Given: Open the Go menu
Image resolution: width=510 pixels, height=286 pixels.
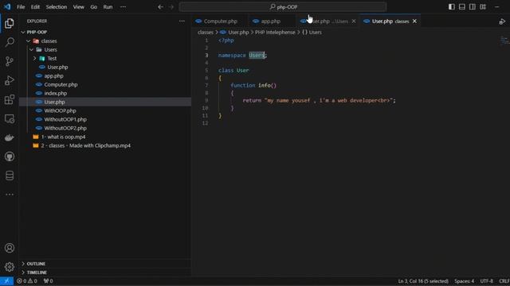Looking at the screenshot, I should 94,7.
